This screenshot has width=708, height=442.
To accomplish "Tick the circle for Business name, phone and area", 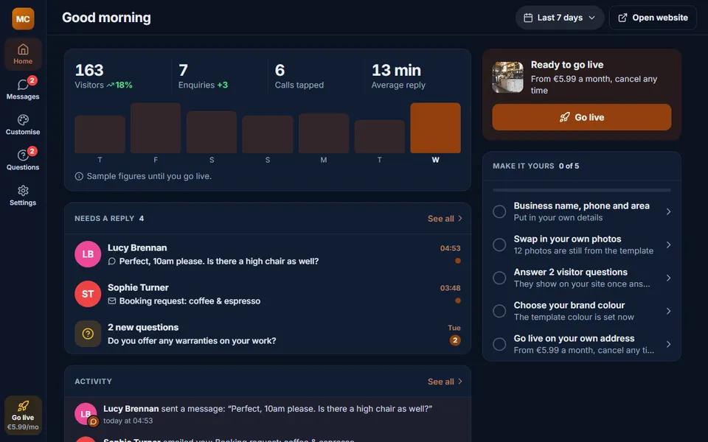I will click(499, 211).
